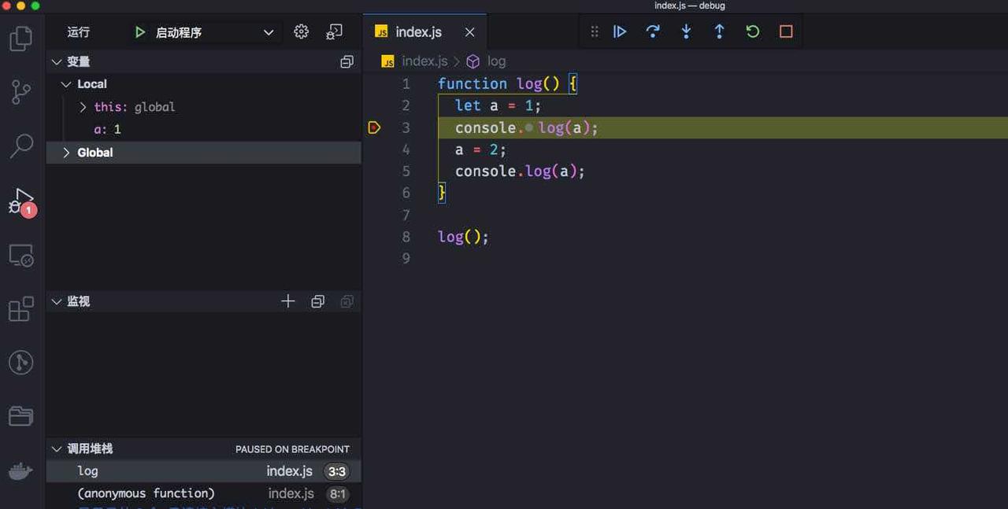Step over the current line

click(x=653, y=31)
